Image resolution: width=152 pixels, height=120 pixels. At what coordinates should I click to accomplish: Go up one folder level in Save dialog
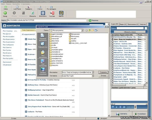[x=90, y=30]
